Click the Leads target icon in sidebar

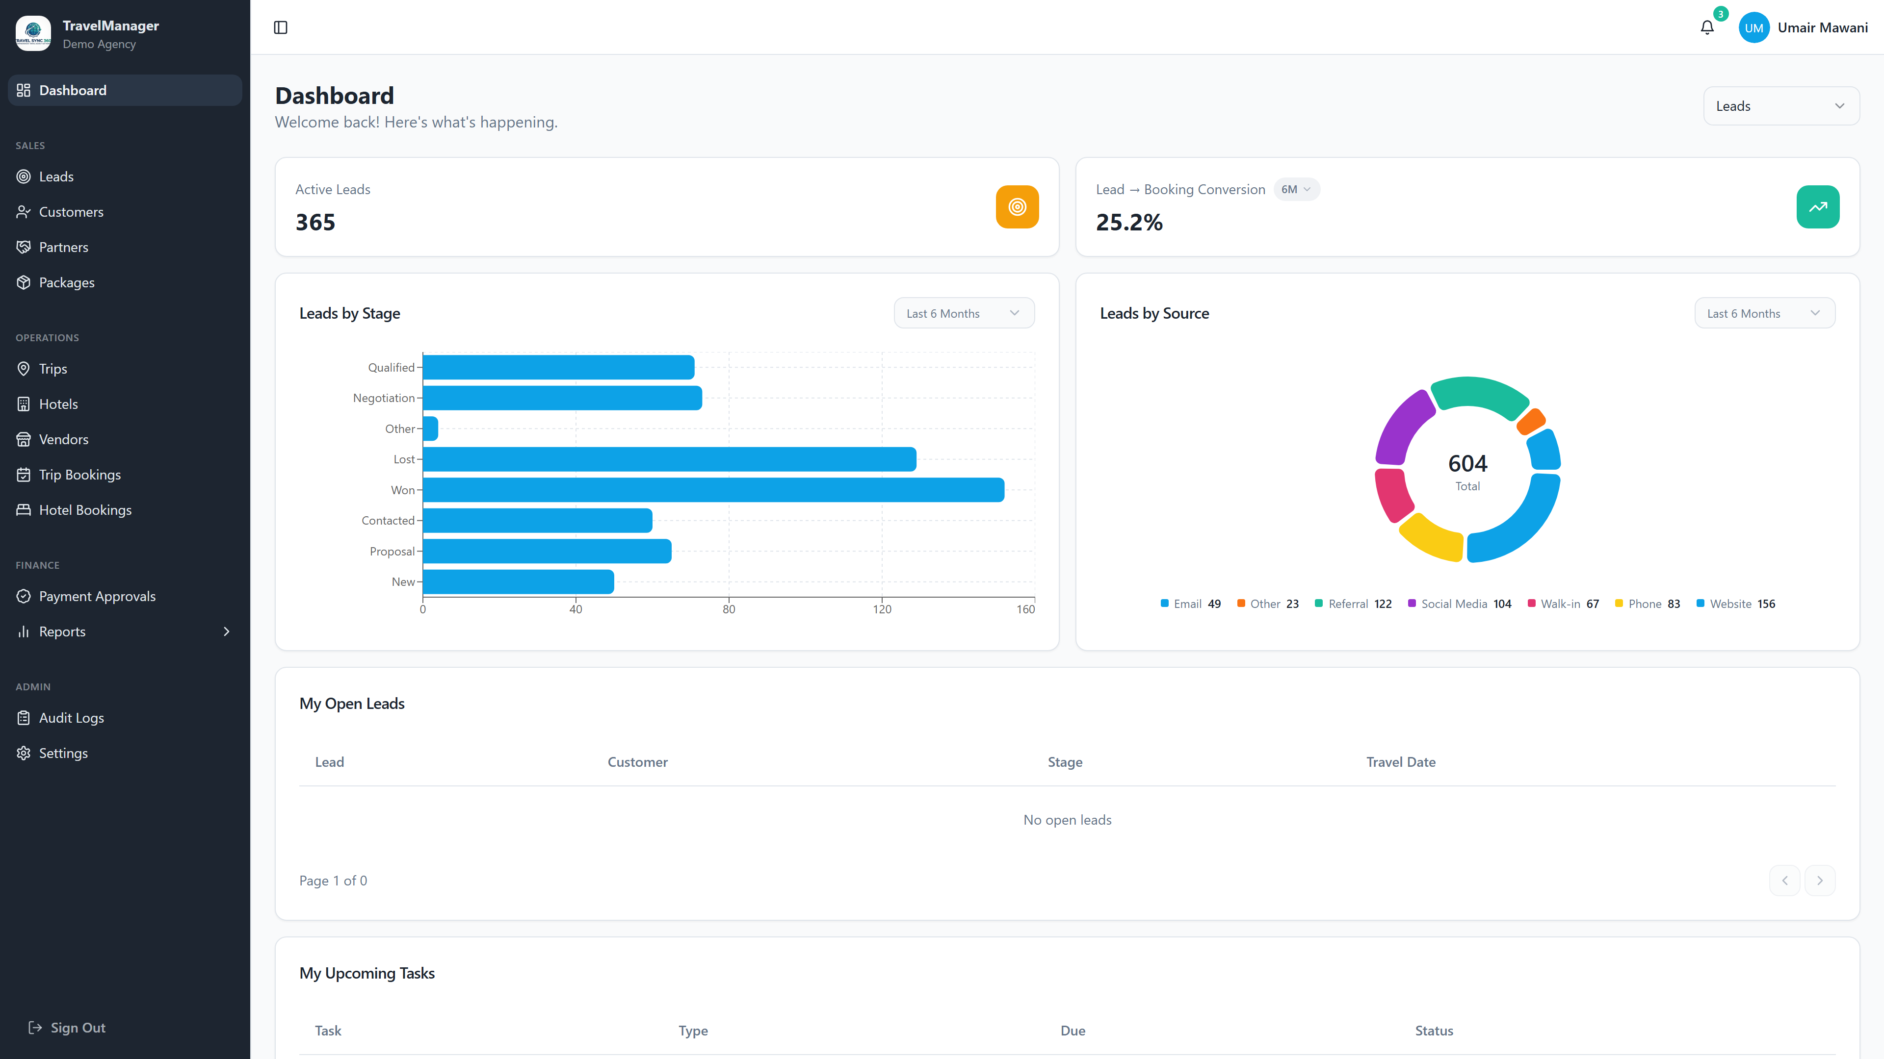pyautogui.click(x=24, y=177)
